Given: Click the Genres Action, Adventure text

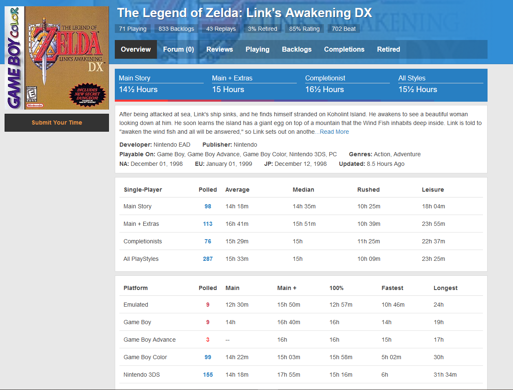Looking at the screenshot, I should pyautogui.click(x=385, y=154).
